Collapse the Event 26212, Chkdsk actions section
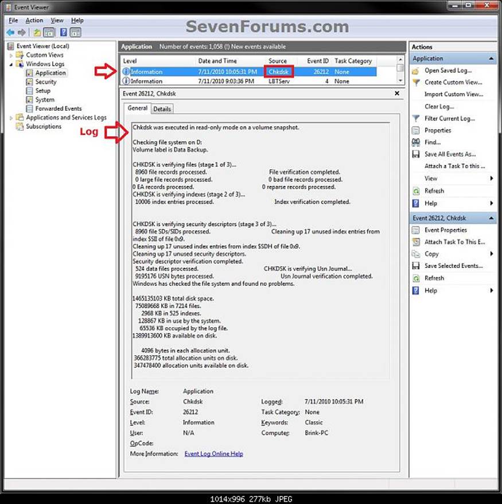The image size is (502, 504). click(x=491, y=218)
